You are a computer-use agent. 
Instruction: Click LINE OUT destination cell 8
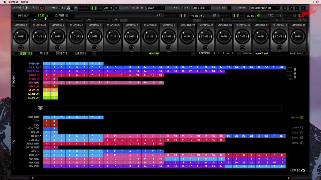point(100,117)
